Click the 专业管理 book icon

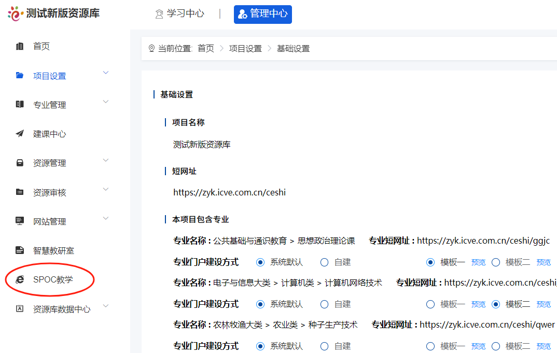pyautogui.click(x=20, y=104)
